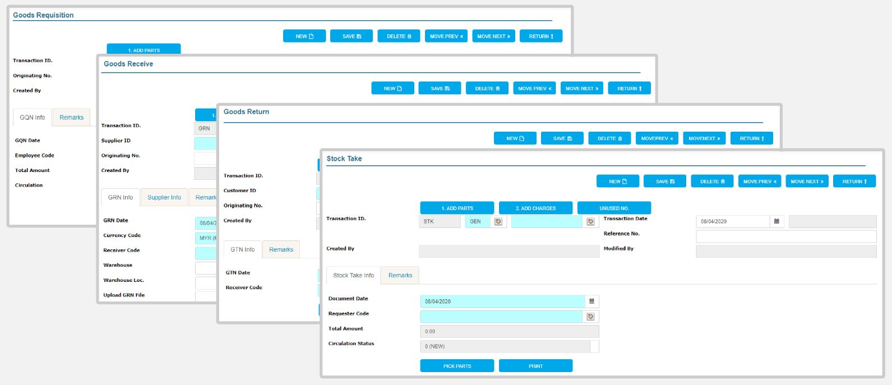This screenshot has height=385, width=892.
Task: Open the Document Date calendar picker
Action: point(591,301)
